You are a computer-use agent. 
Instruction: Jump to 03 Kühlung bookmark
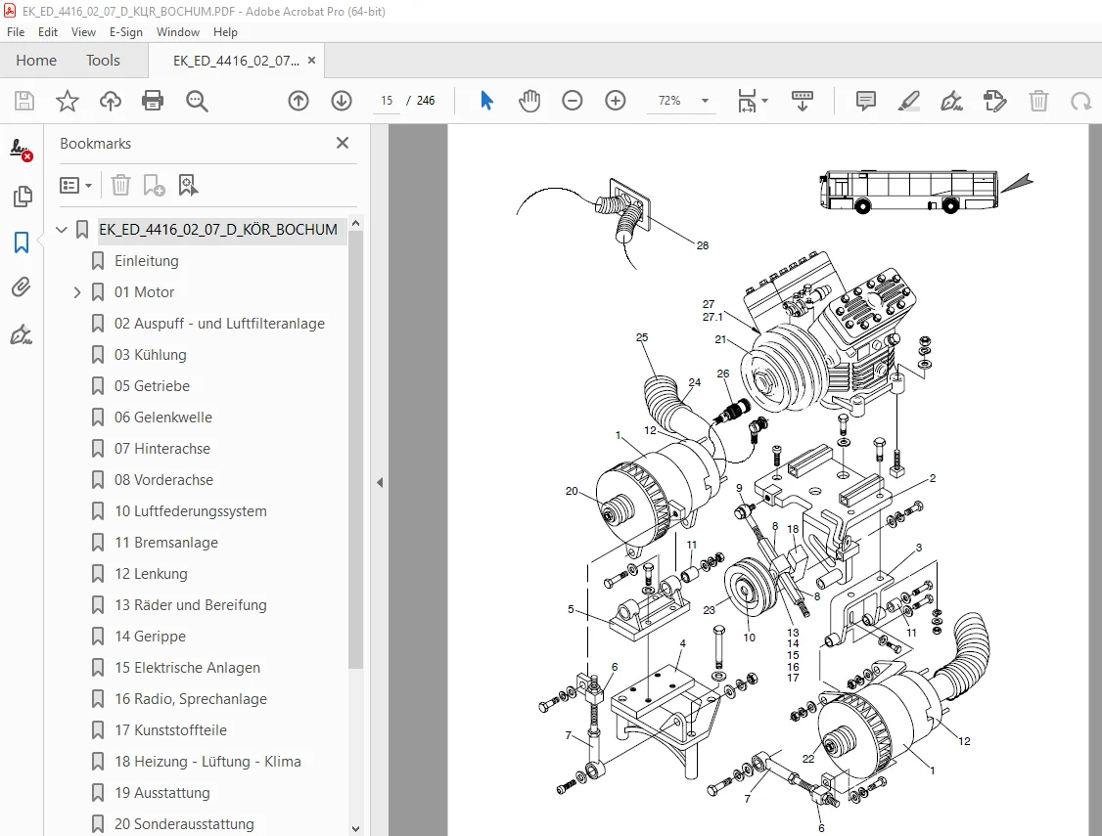(x=151, y=355)
